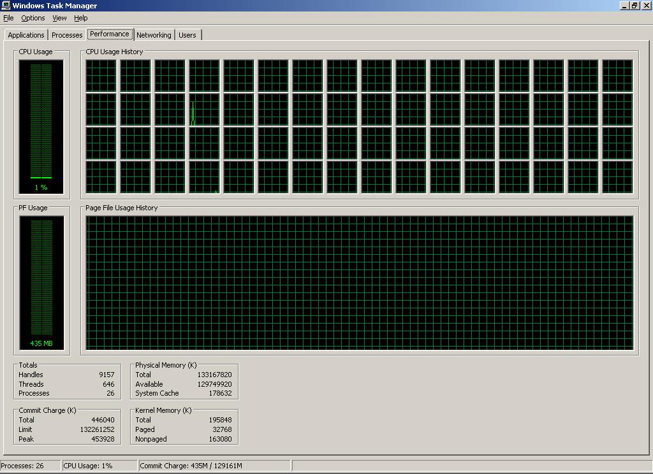Viewport: 653px width, 474px height.
Task: Click the PF Usage gauge showing 435 MB
Action: 41,280
